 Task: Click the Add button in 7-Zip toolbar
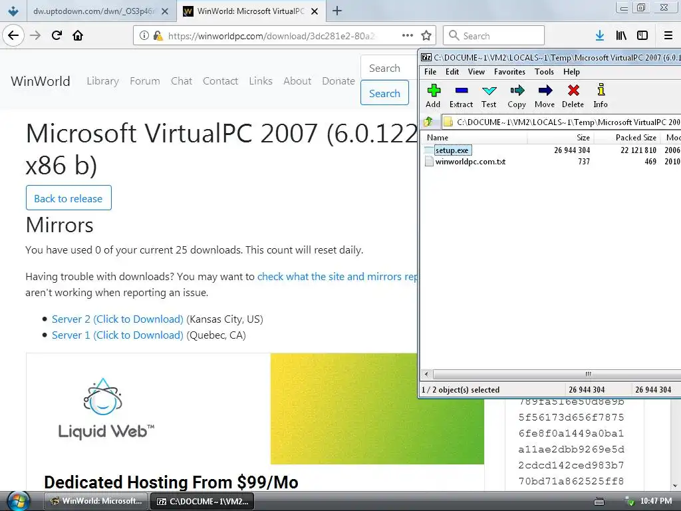[x=433, y=96]
